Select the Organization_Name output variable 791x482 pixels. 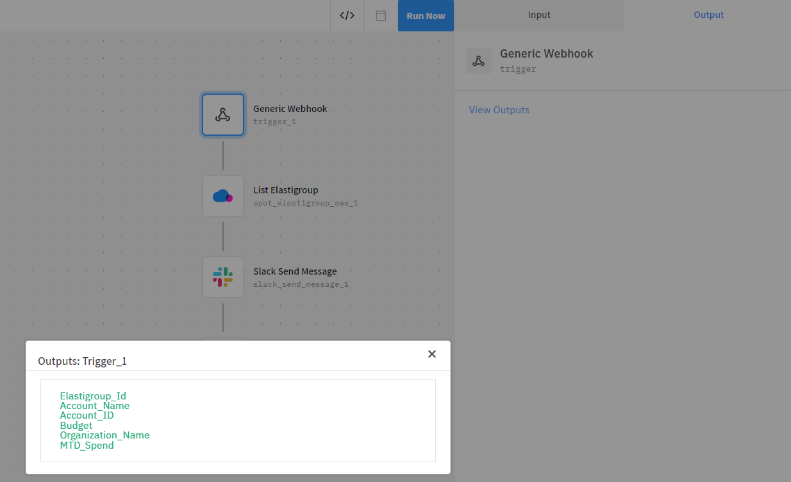pos(104,435)
